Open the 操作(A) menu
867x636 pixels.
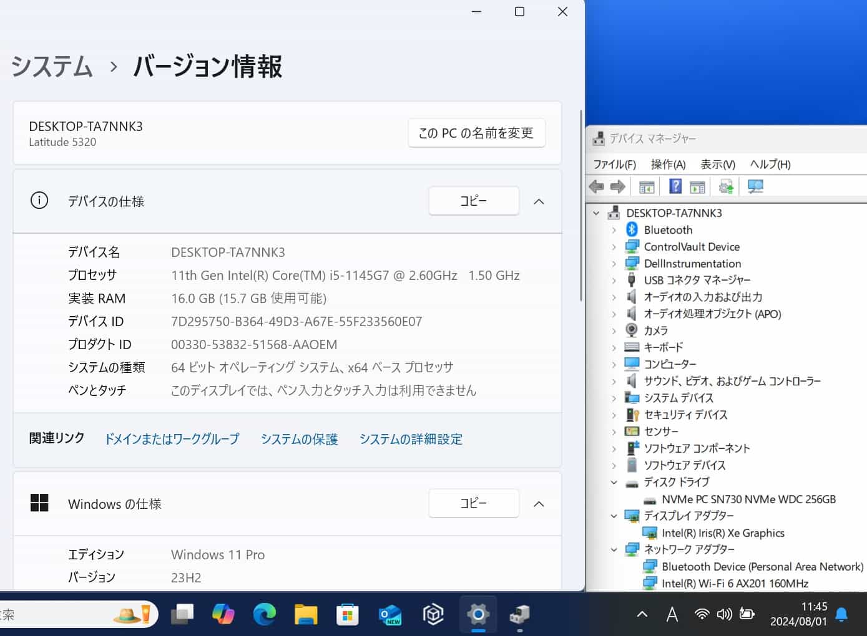point(668,165)
